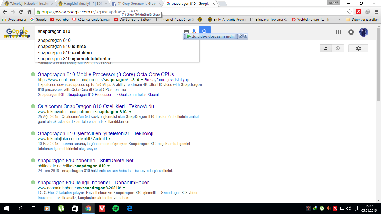This screenshot has height=214, width=381.
Task: Click the Chrome address bar
Action: tap(192, 12)
